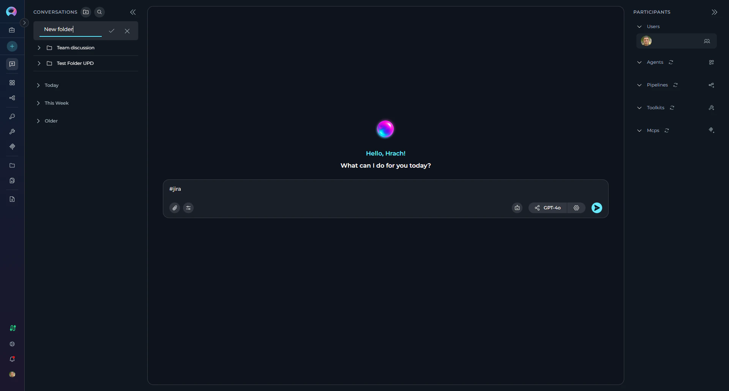Image resolution: width=729 pixels, height=391 pixels.
Task: Add a new agent in Participants
Action: 712,62
